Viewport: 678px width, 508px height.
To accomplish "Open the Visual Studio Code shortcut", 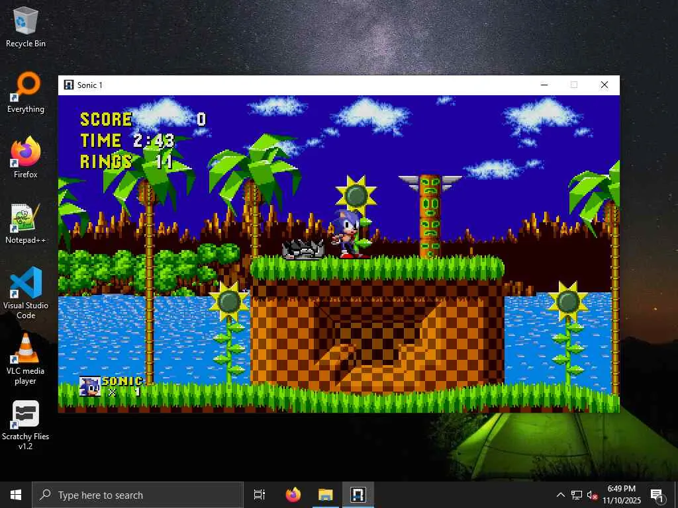I will (x=26, y=294).
